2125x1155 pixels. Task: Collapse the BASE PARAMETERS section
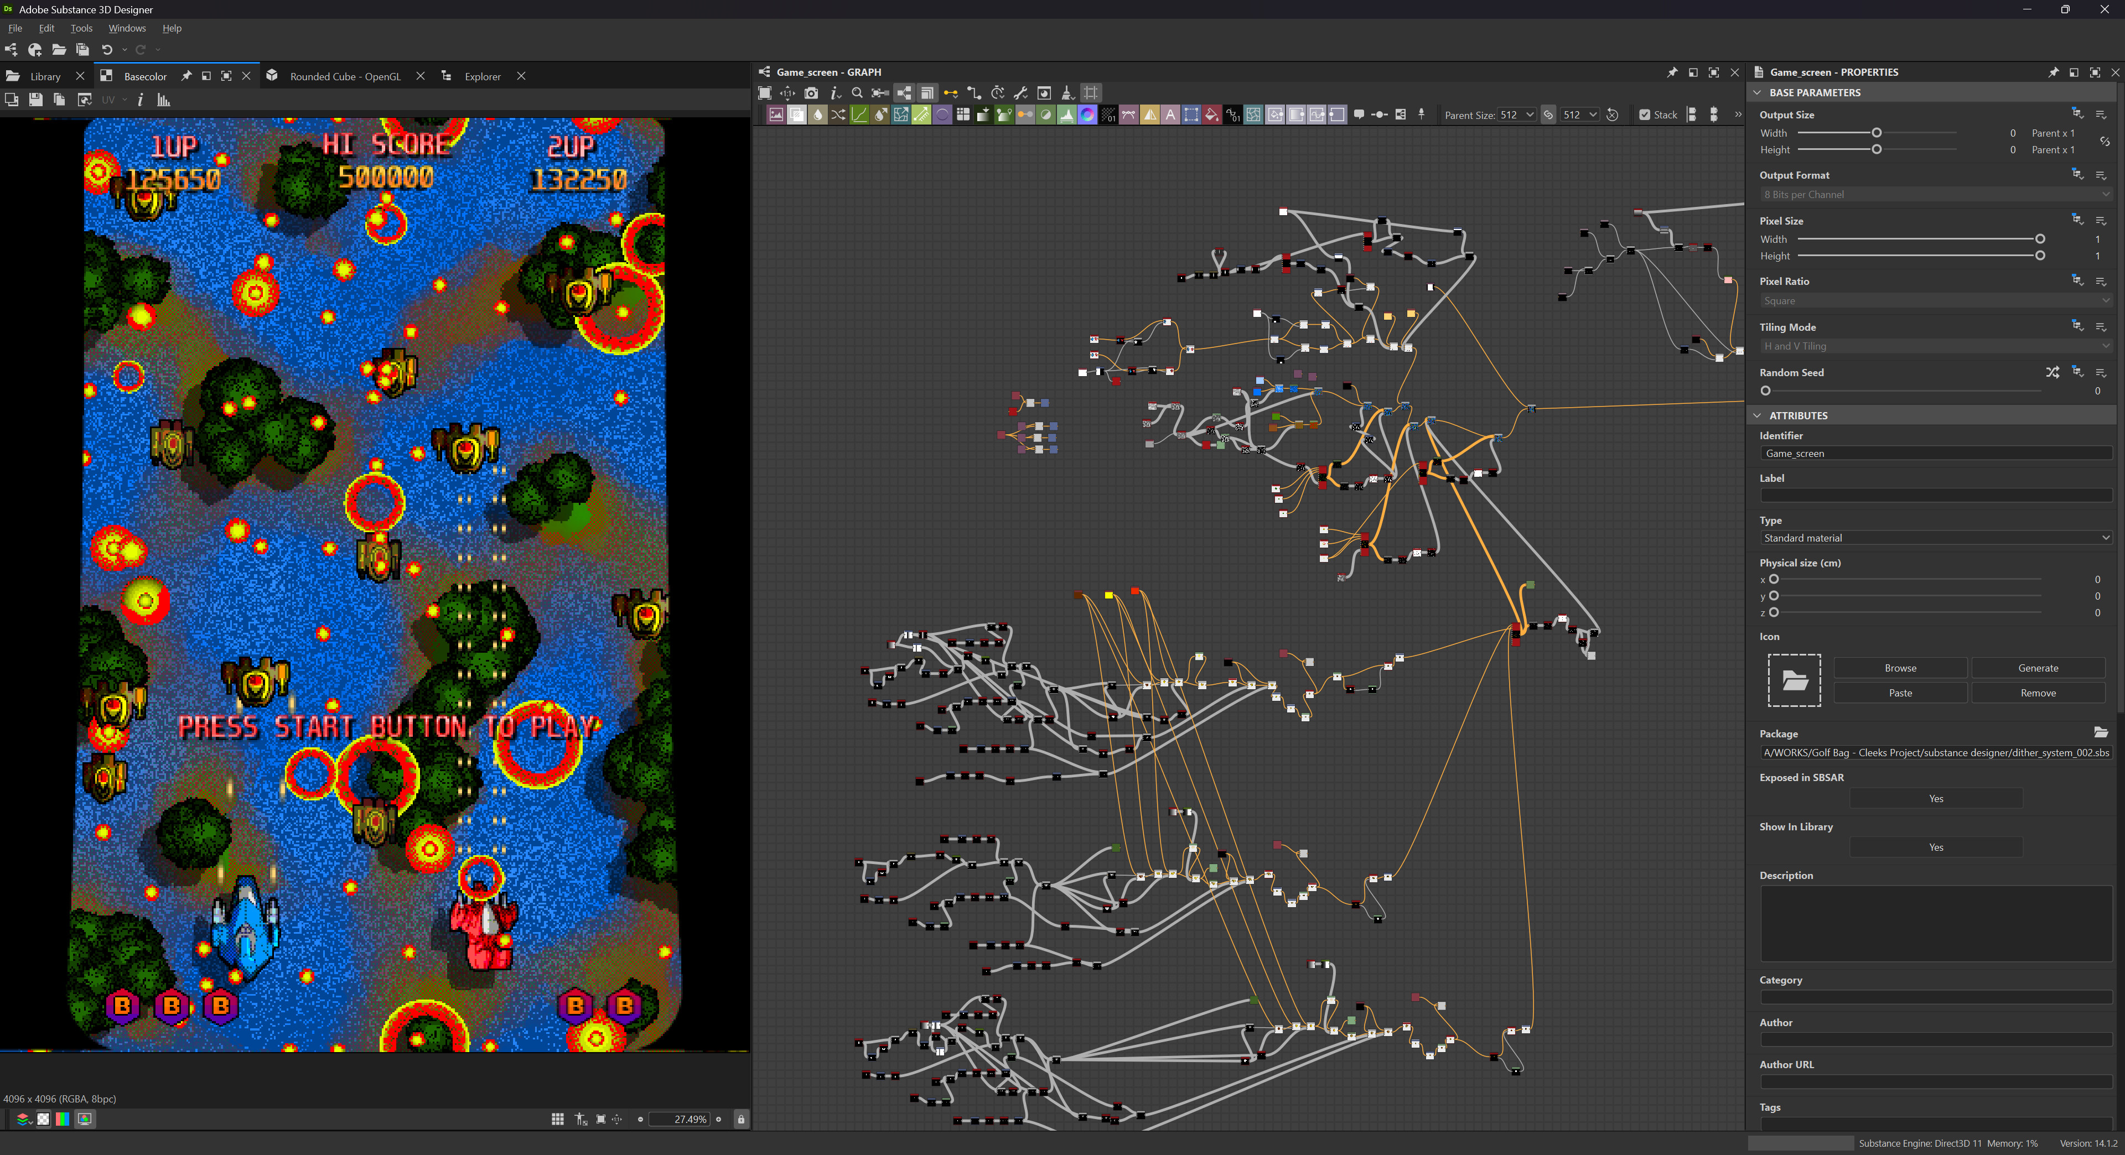click(x=1758, y=92)
